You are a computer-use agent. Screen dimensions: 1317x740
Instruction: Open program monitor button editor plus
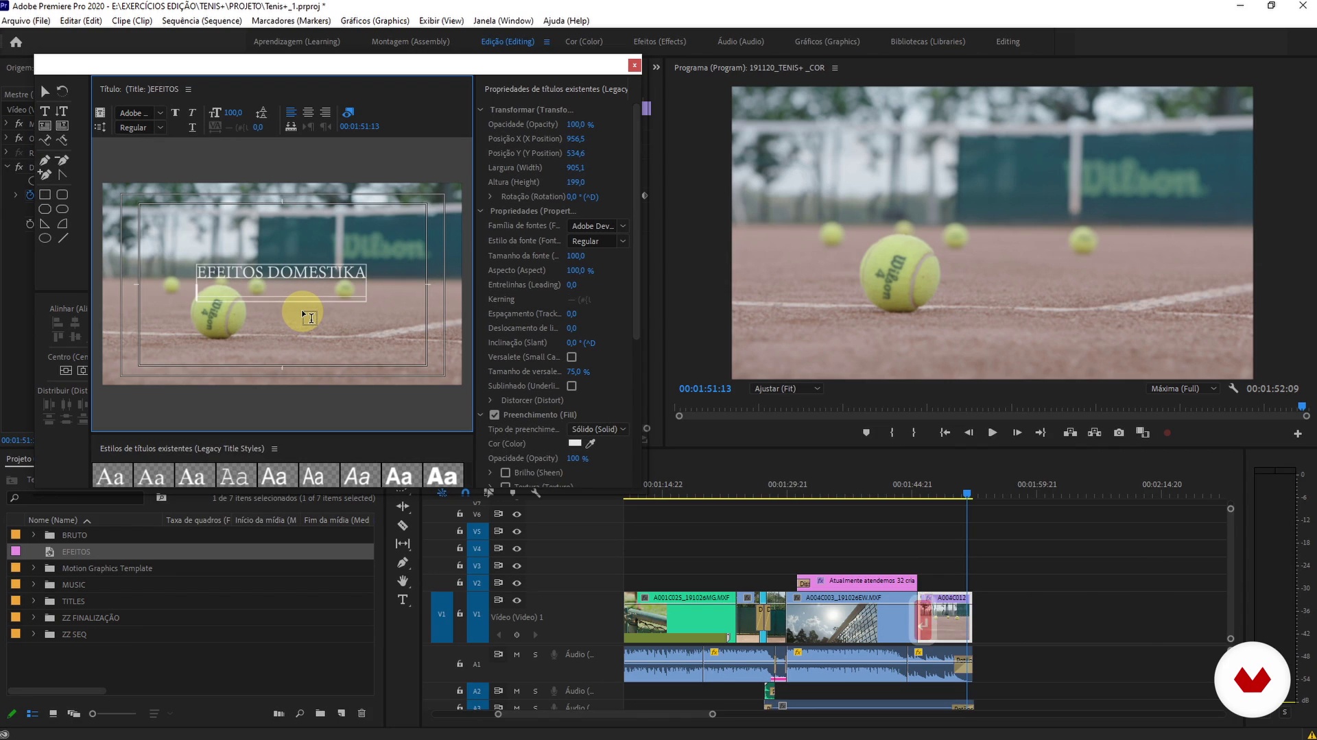pos(1297,434)
